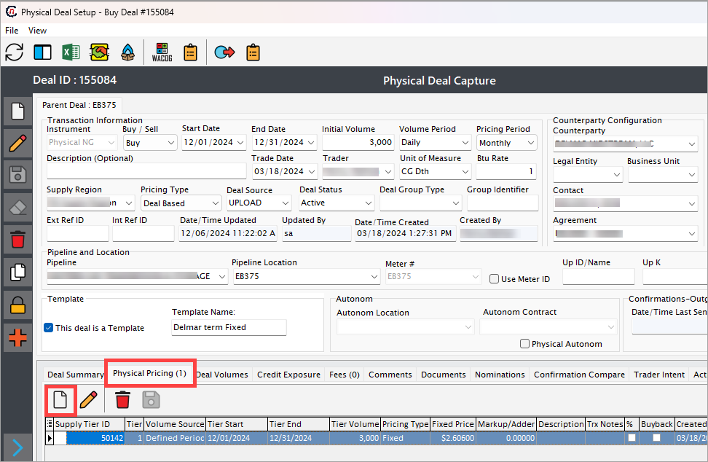Copy deal using sidebar copy icon

pos(17,272)
